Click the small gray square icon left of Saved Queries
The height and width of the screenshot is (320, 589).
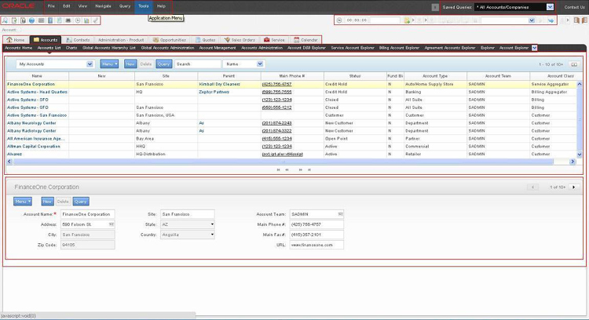435,7
